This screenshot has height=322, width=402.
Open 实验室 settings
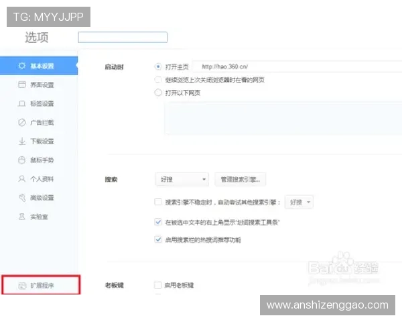(x=39, y=217)
